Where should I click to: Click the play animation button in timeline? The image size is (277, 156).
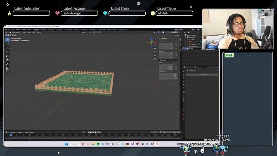click(x=96, y=132)
